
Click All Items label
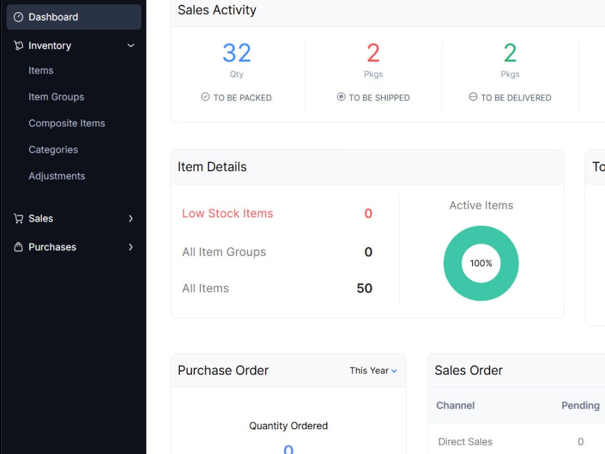tap(205, 288)
